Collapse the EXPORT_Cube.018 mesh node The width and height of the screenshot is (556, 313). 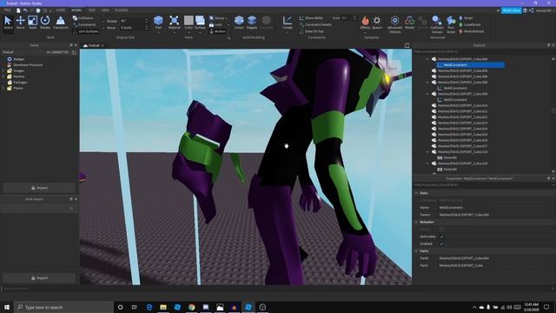click(x=427, y=152)
